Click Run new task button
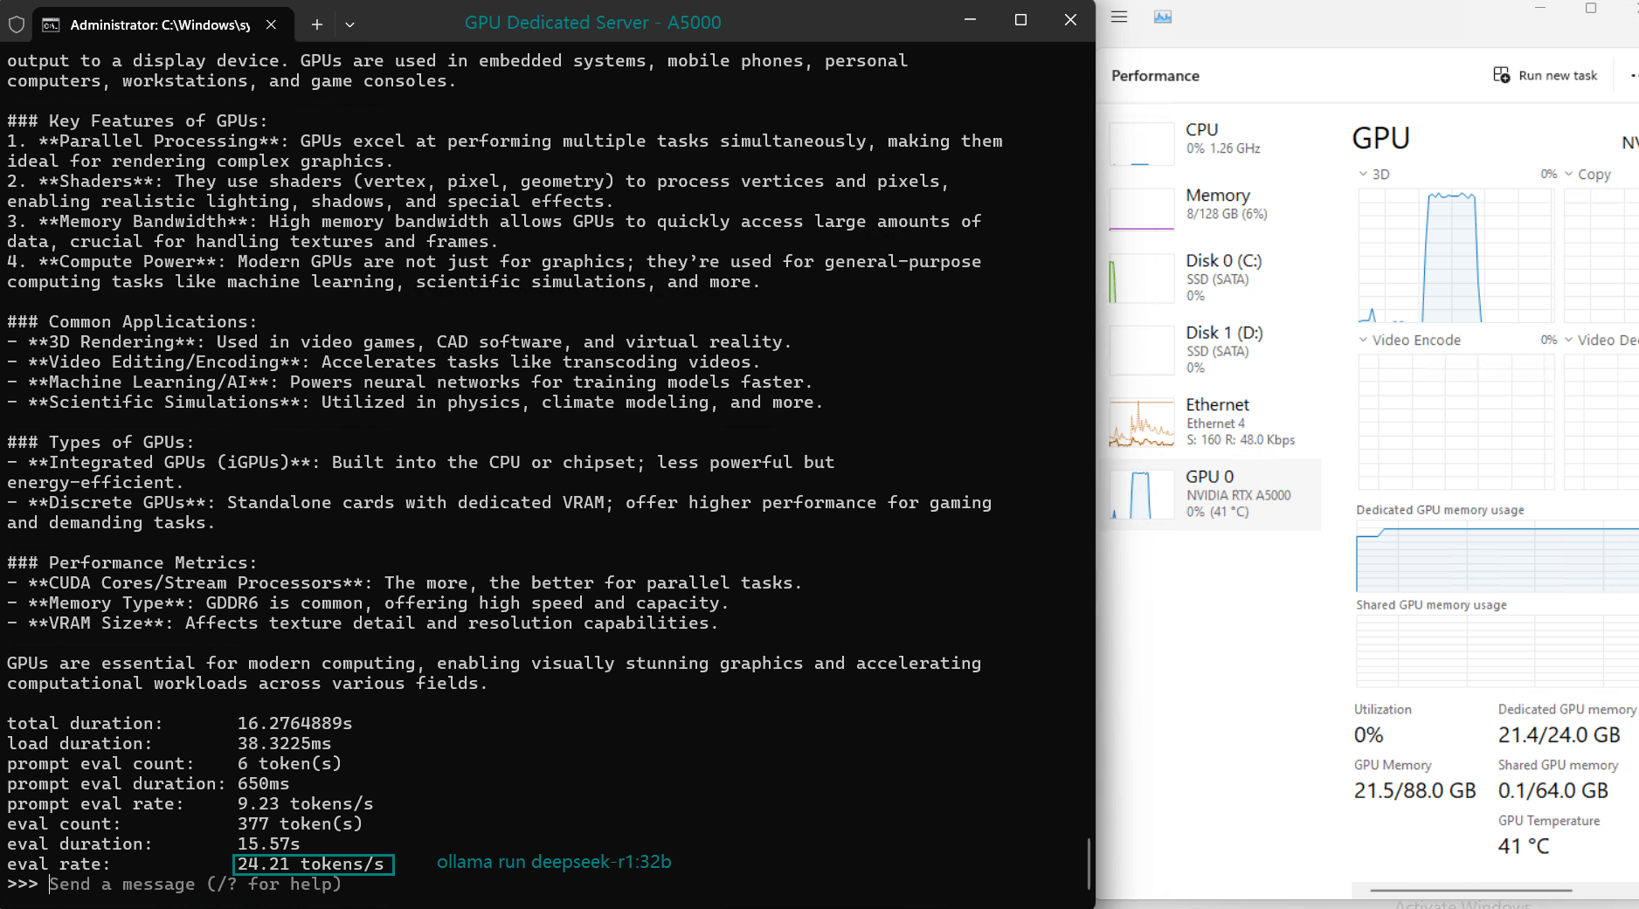 pos(1546,75)
